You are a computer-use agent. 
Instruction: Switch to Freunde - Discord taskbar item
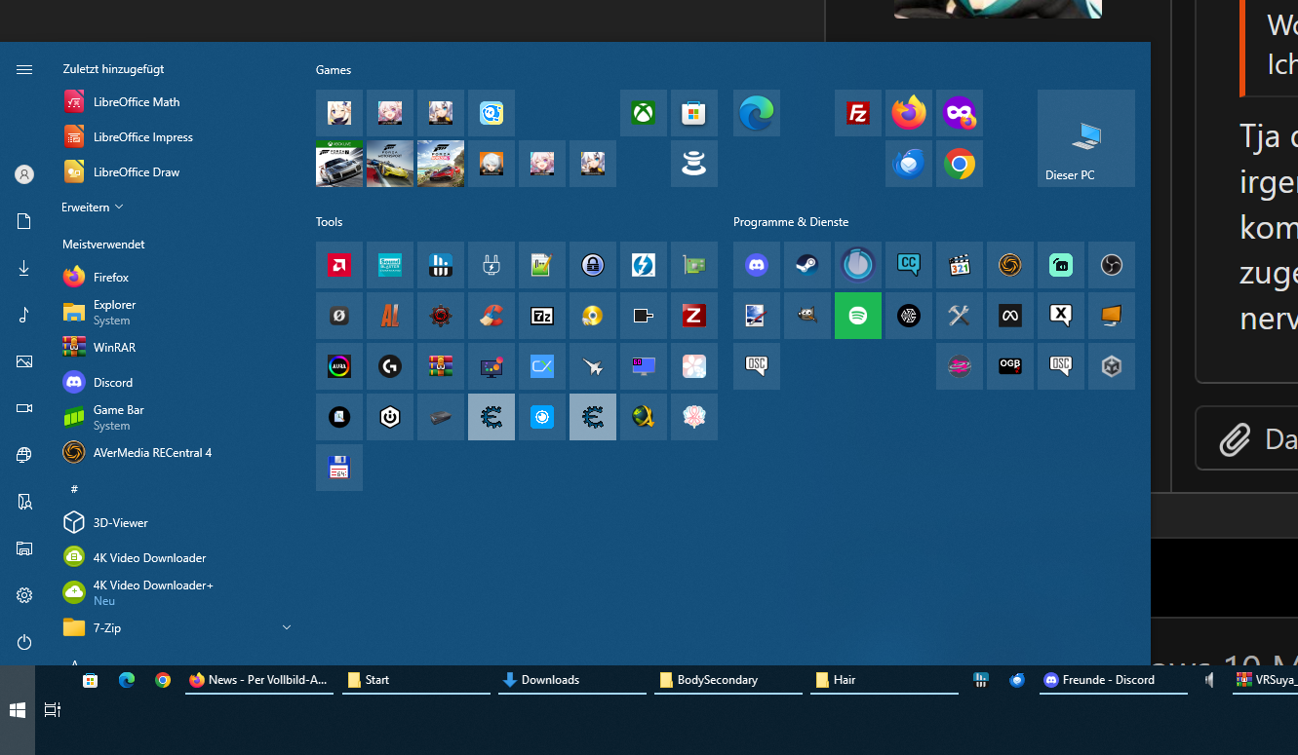(x=1113, y=680)
